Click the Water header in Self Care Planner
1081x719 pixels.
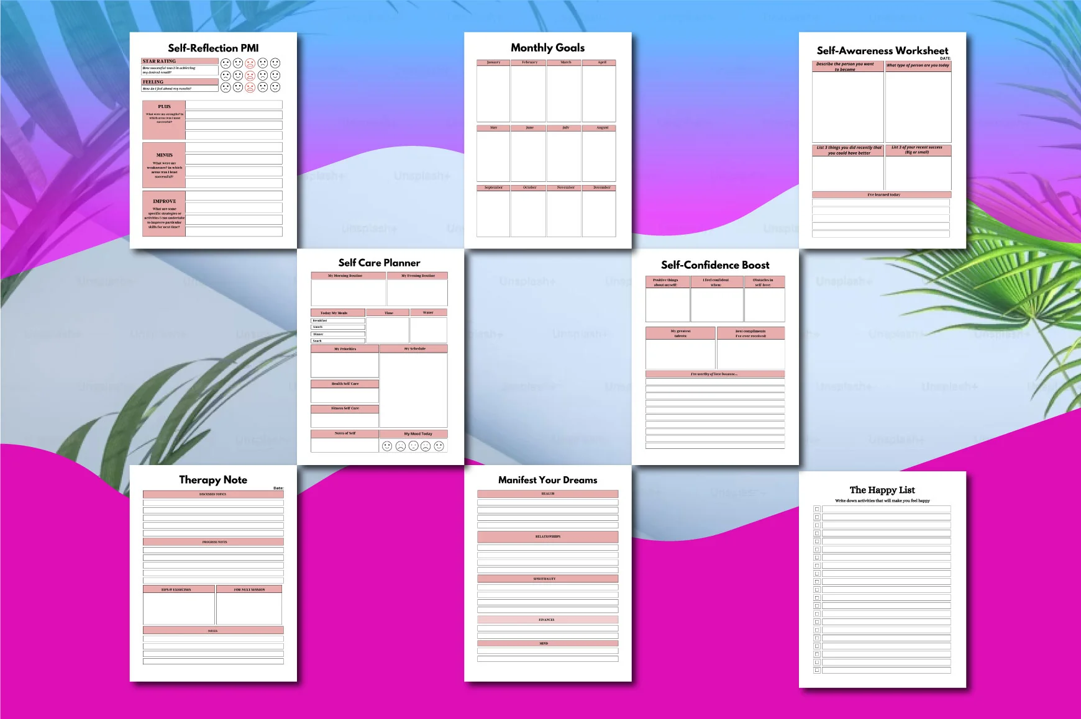coord(429,313)
